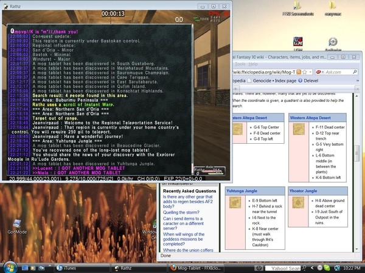Viewport: 365px width, 273px height.
Task: Click the Yuhtunga Jungle map thumbnail
Action: pos(235,202)
